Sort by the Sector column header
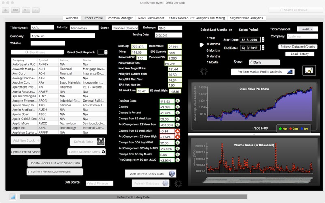 (x=95, y=60)
